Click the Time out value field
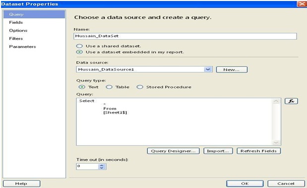 [x=87, y=166]
